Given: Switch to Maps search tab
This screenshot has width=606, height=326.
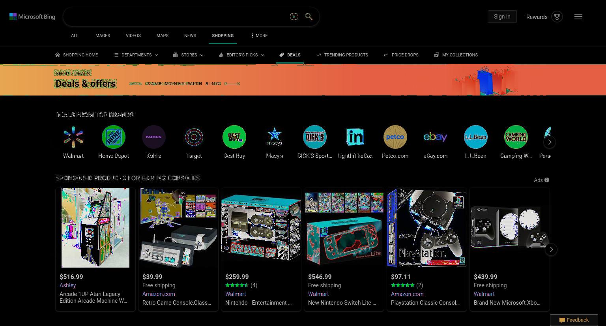Looking at the screenshot, I should [163, 36].
